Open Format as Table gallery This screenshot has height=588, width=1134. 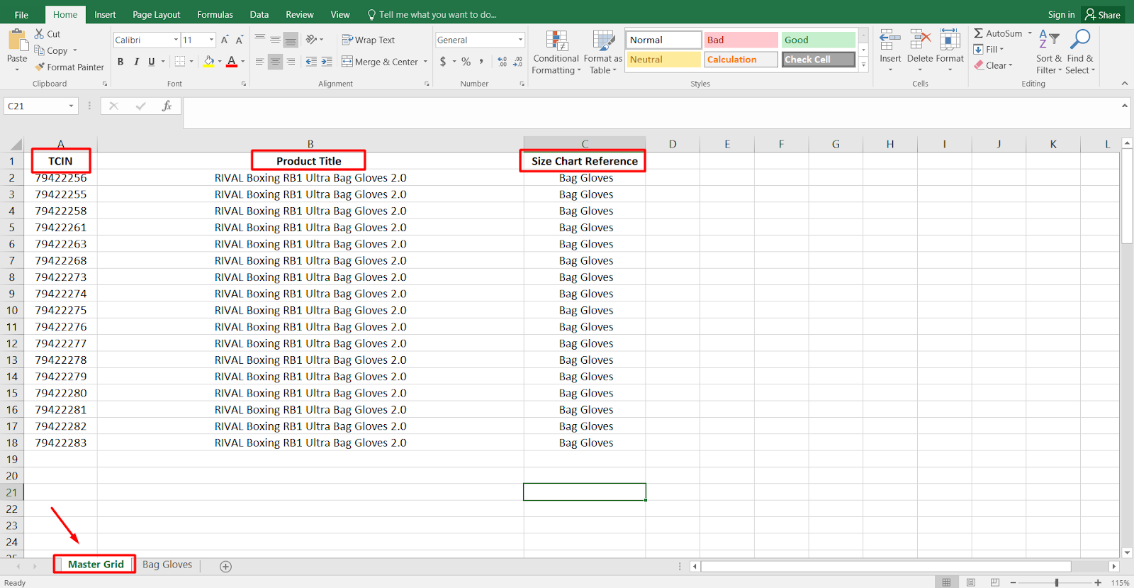tap(603, 52)
